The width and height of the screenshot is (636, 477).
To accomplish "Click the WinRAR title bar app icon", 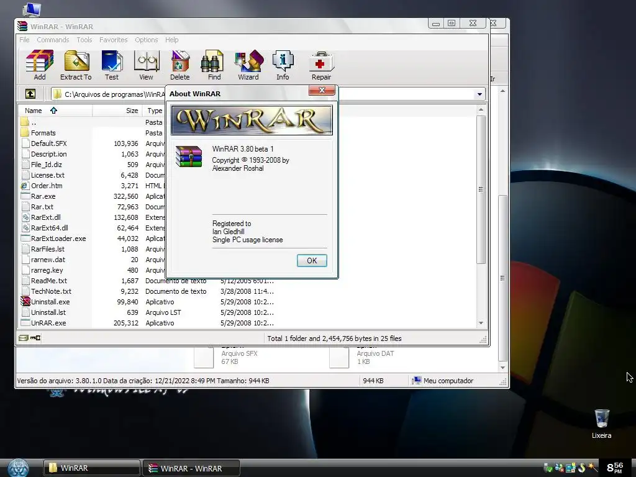I will click(22, 26).
